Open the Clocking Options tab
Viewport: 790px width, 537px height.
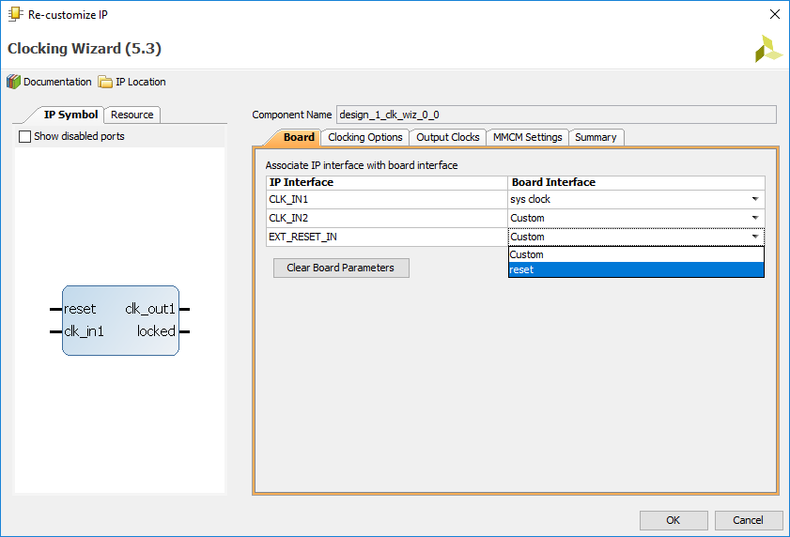pyautogui.click(x=365, y=137)
